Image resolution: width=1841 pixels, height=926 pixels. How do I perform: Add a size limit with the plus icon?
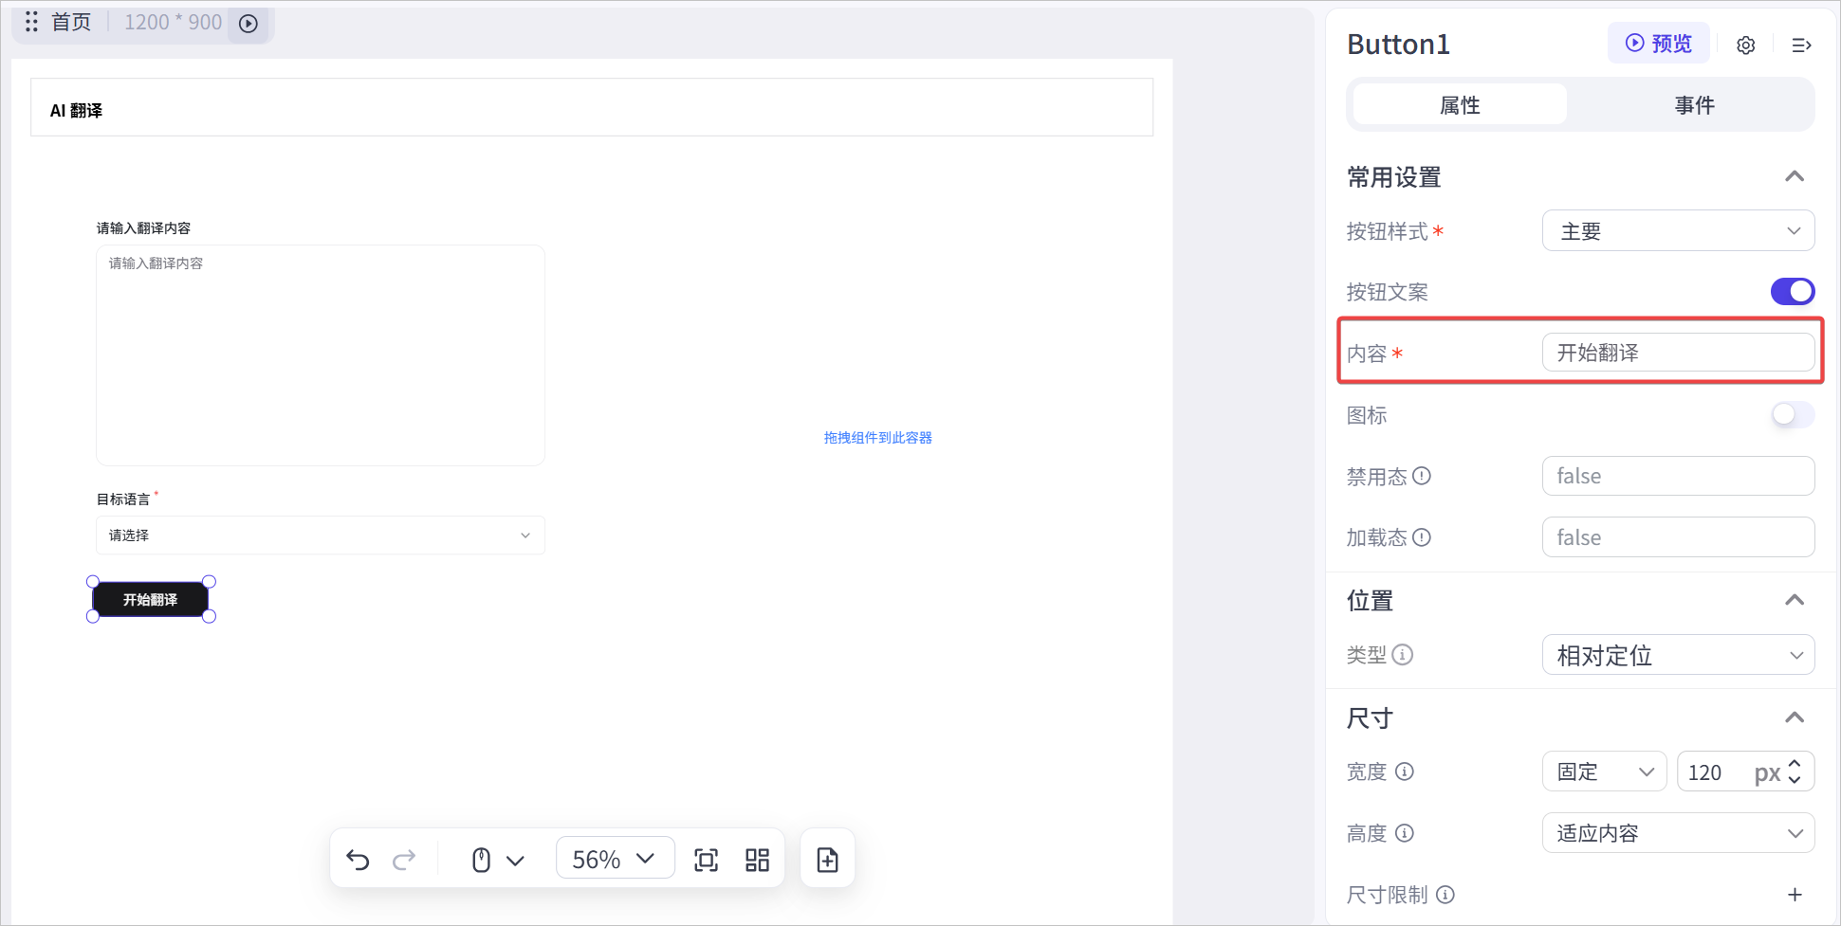pyautogui.click(x=1795, y=894)
